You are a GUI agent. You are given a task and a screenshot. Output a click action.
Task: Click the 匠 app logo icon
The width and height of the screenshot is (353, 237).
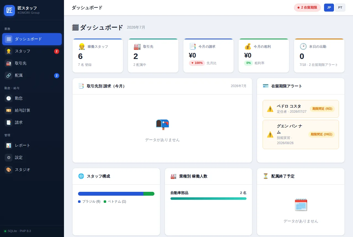tap(9, 10)
